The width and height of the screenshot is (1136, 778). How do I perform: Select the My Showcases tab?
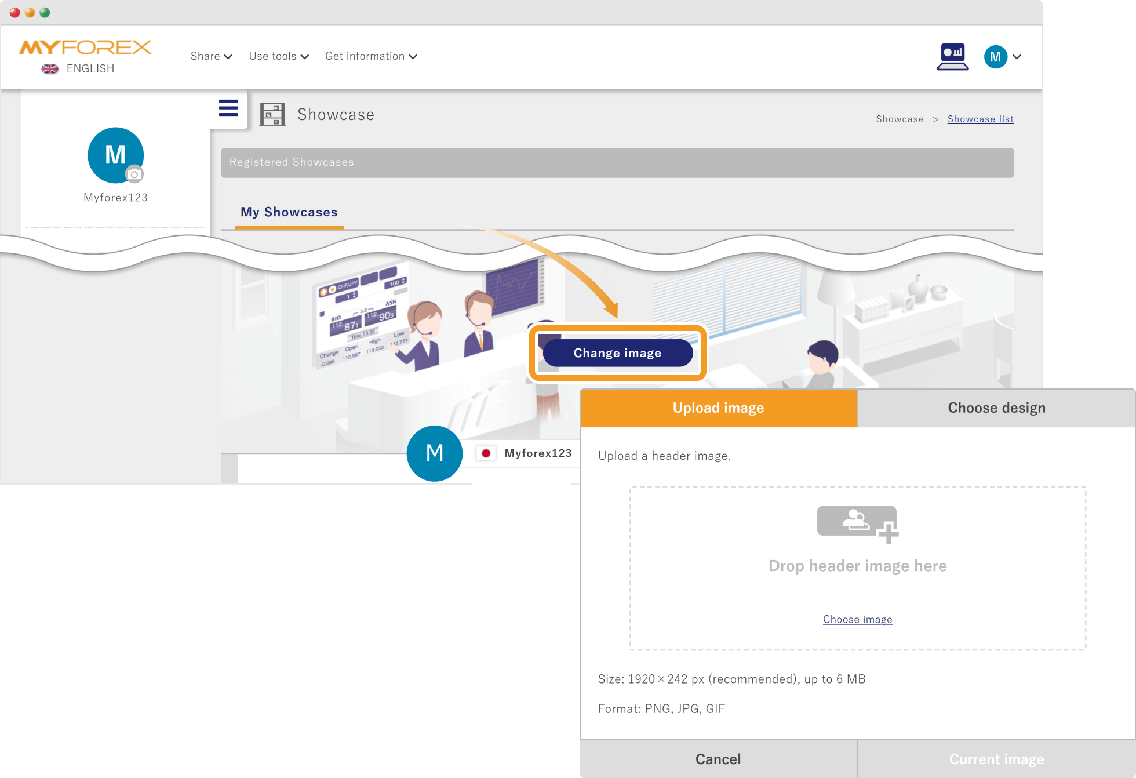[x=289, y=212]
